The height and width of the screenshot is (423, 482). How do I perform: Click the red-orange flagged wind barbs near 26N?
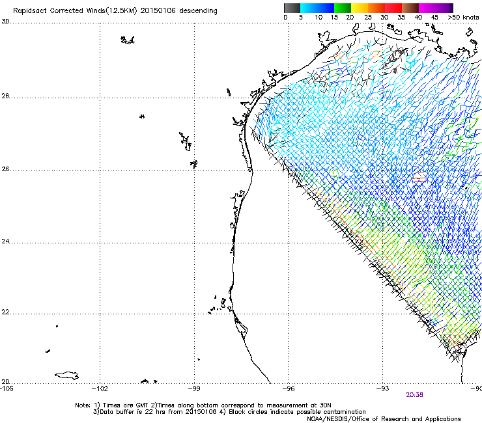click(419, 177)
